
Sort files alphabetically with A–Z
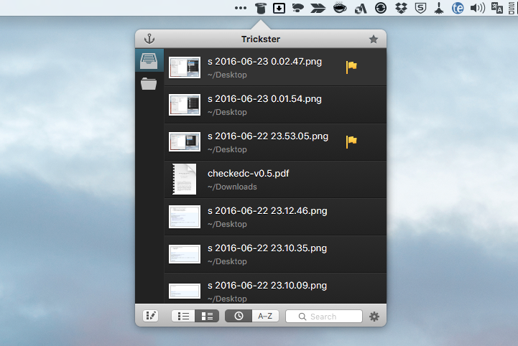click(x=265, y=317)
